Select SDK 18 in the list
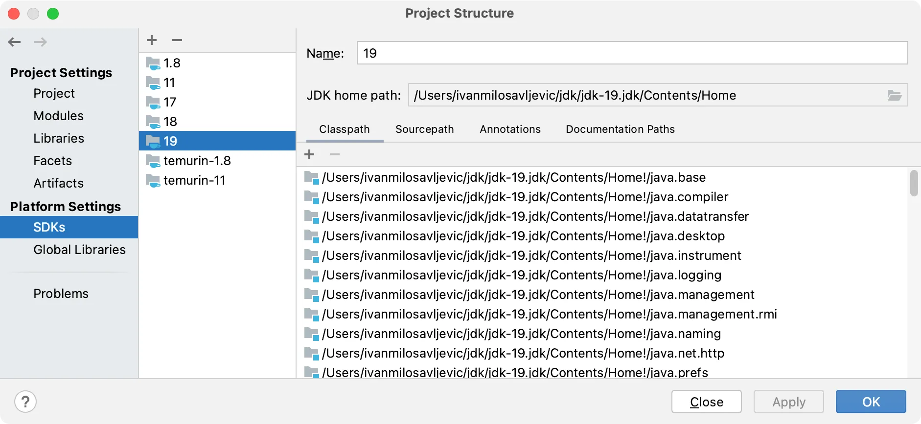Viewport: 921px width, 424px height. pyautogui.click(x=217, y=122)
